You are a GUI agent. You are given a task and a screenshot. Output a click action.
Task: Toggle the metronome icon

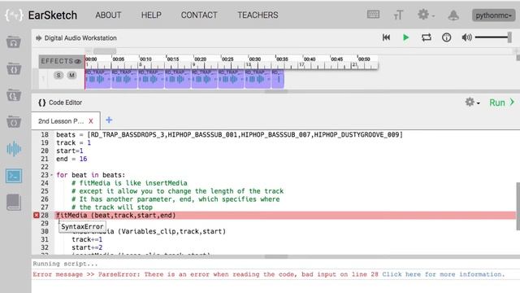(446, 37)
